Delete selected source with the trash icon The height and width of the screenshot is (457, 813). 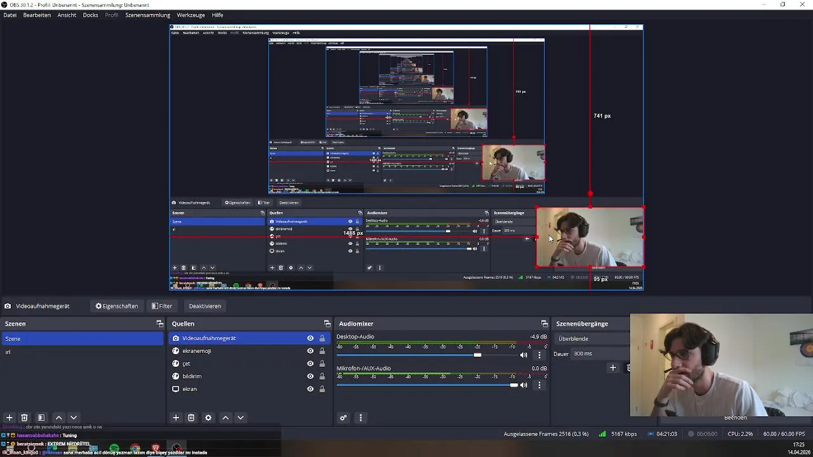[191, 418]
